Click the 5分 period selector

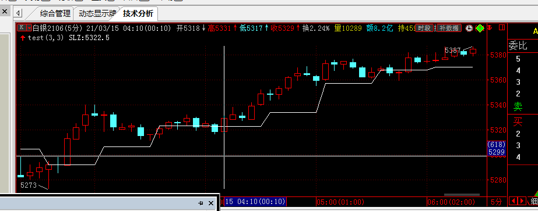[496, 202]
